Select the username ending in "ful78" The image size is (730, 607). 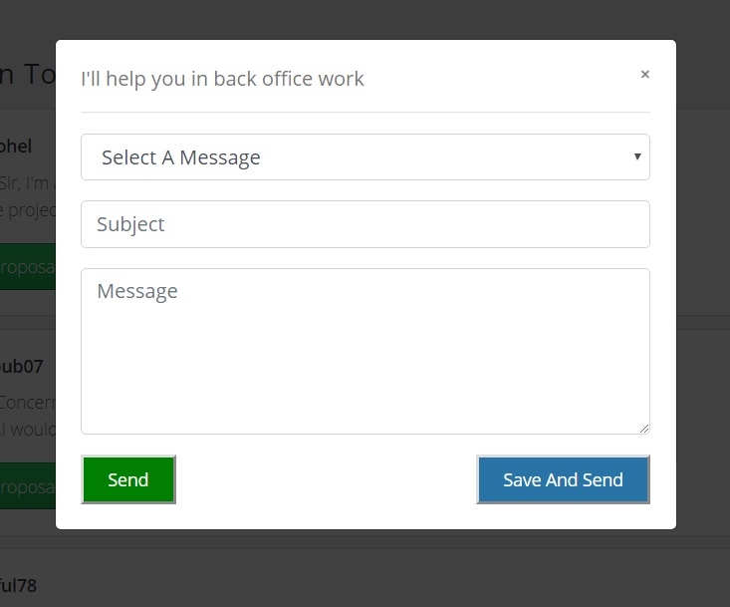tap(18, 585)
